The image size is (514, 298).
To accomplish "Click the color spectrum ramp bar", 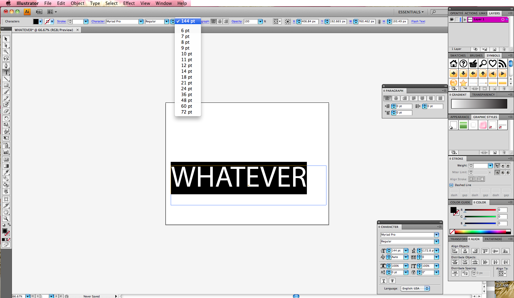I will 480,232.
